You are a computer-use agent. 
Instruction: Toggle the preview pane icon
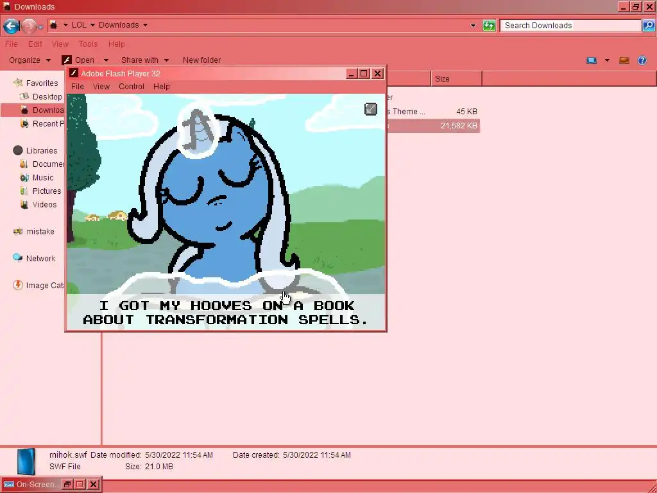[624, 60]
